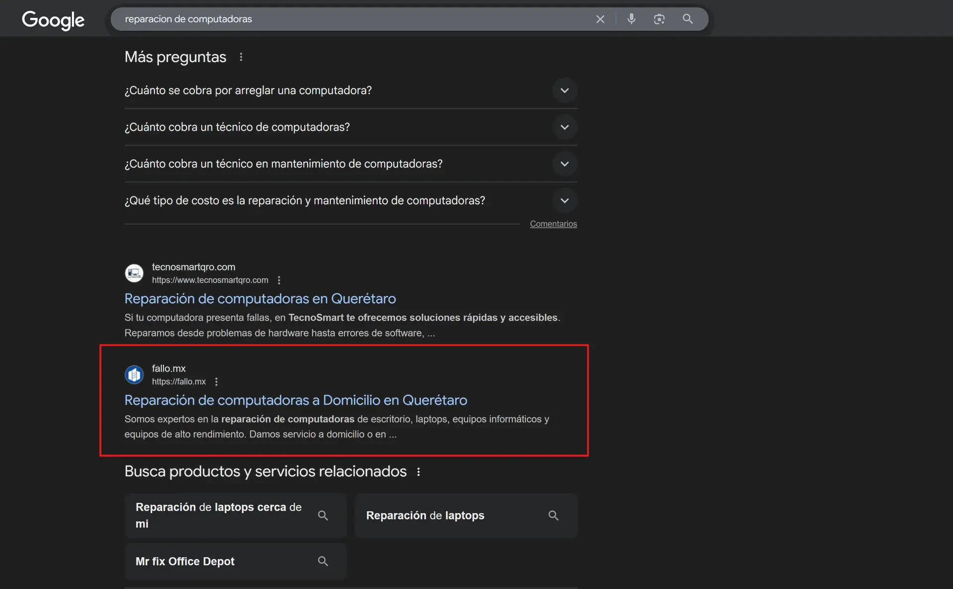Click the tecnosmartqro.com favicon
953x589 pixels.
(x=134, y=273)
